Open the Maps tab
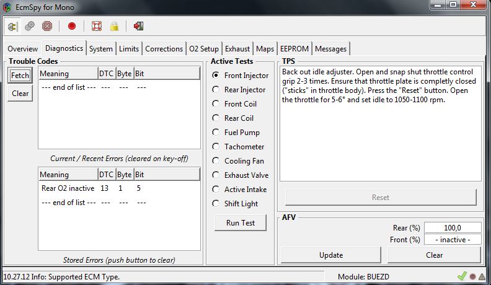The width and height of the screenshot is (491, 285). tap(265, 49)
